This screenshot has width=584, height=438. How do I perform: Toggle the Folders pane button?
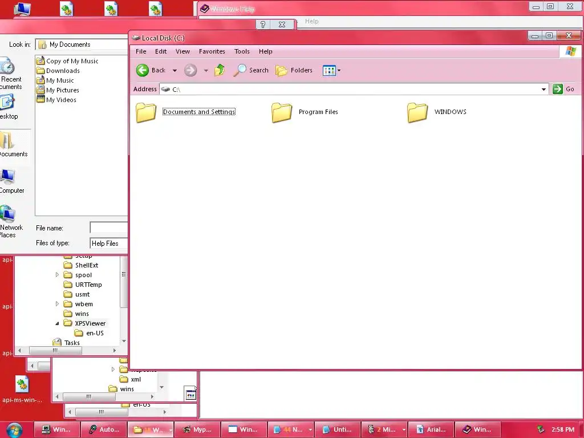[294, 70]
